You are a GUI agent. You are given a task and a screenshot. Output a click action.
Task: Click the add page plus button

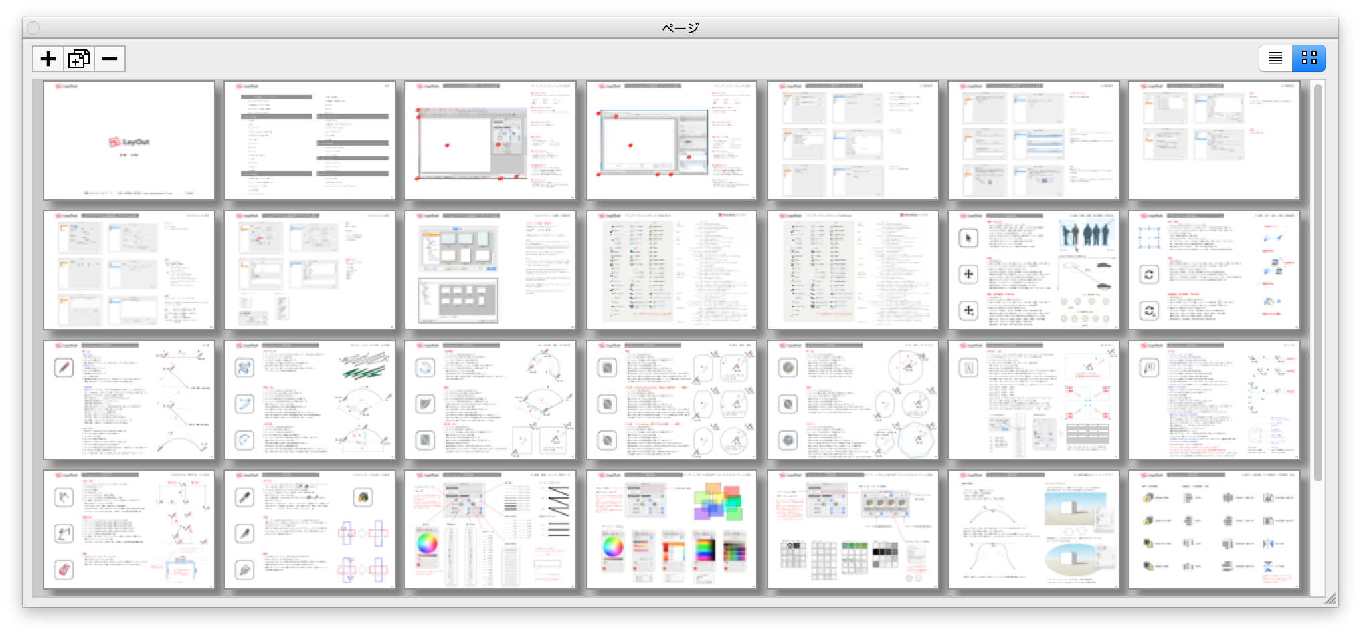pyautogui.click(x=48, y=59)
